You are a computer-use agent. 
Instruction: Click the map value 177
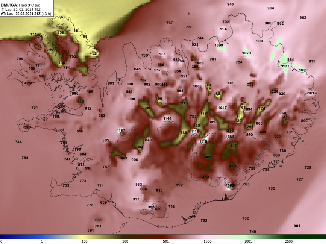pyautogui.click(x=203, y=113)
